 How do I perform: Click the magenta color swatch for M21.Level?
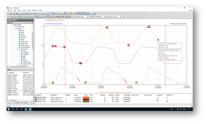pyautogui.click(x=86, y=99)
